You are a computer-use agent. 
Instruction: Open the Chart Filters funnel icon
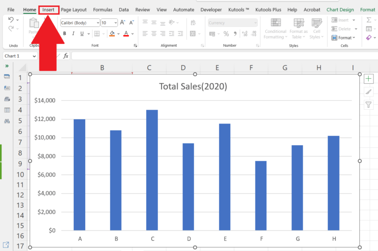tap(368, 105)
